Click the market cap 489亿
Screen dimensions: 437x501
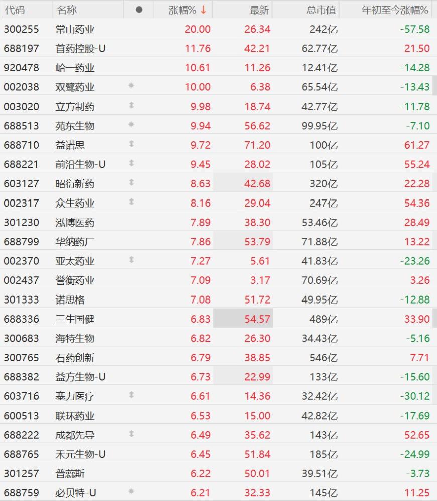coord(323,319)
